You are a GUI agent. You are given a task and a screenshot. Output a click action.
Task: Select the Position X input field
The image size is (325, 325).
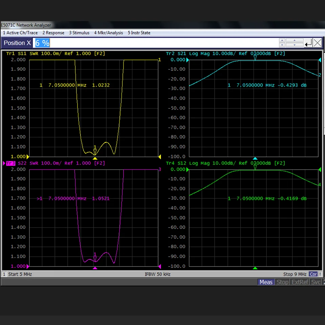[x=155, y=43]
